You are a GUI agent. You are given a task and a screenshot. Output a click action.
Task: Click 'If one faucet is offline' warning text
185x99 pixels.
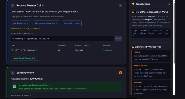25,28
